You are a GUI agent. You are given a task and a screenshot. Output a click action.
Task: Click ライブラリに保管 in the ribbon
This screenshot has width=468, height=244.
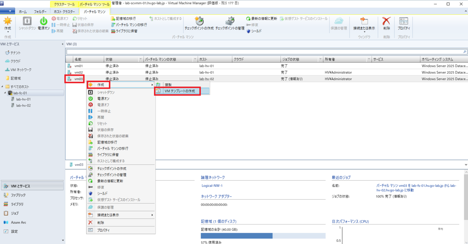pyautogui.click(x=124, y=31)
